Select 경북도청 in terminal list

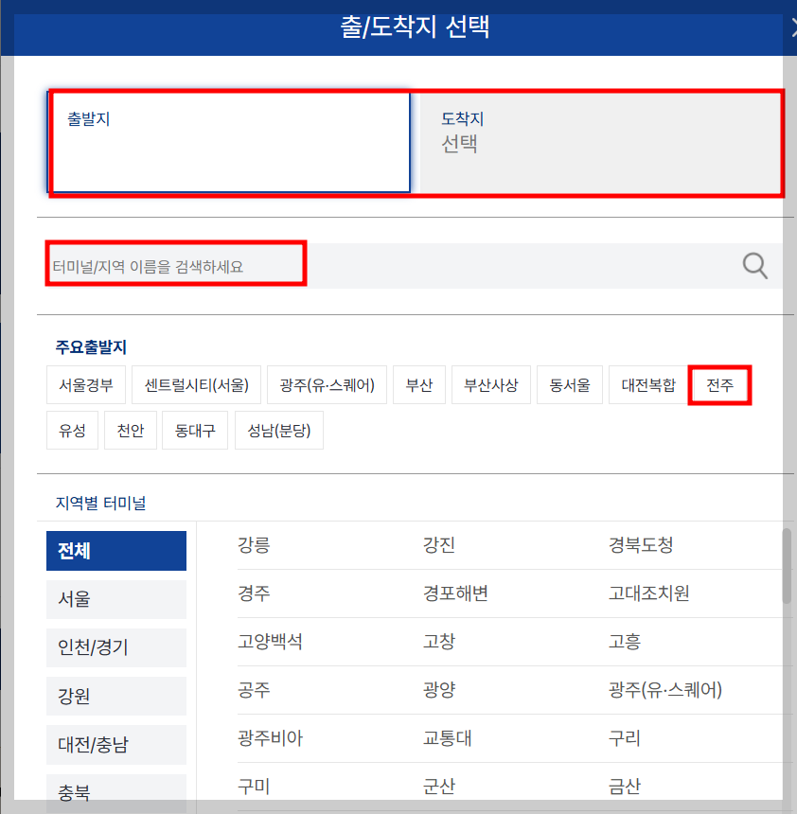click(641, 545)
